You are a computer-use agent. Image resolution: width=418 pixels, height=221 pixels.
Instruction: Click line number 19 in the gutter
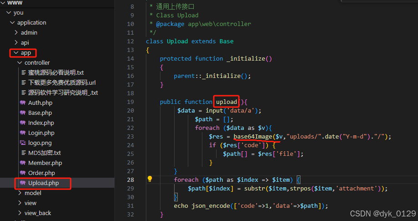click(x=130, y=102)
